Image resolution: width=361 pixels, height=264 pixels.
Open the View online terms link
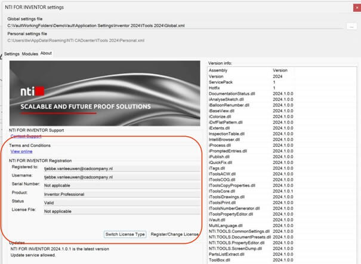coord(21,152)
